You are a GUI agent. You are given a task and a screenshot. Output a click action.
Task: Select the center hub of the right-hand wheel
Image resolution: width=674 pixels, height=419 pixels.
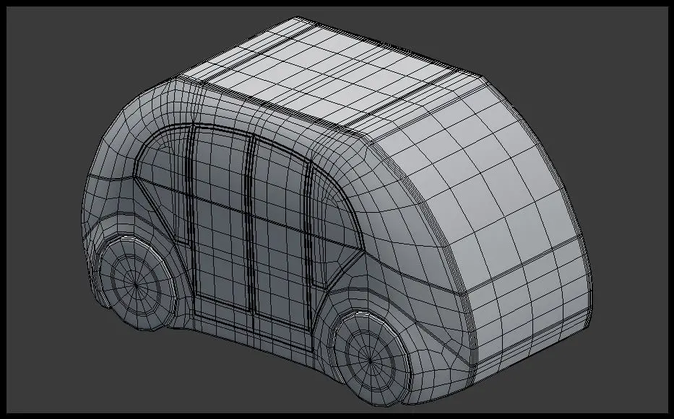[370, 360]
